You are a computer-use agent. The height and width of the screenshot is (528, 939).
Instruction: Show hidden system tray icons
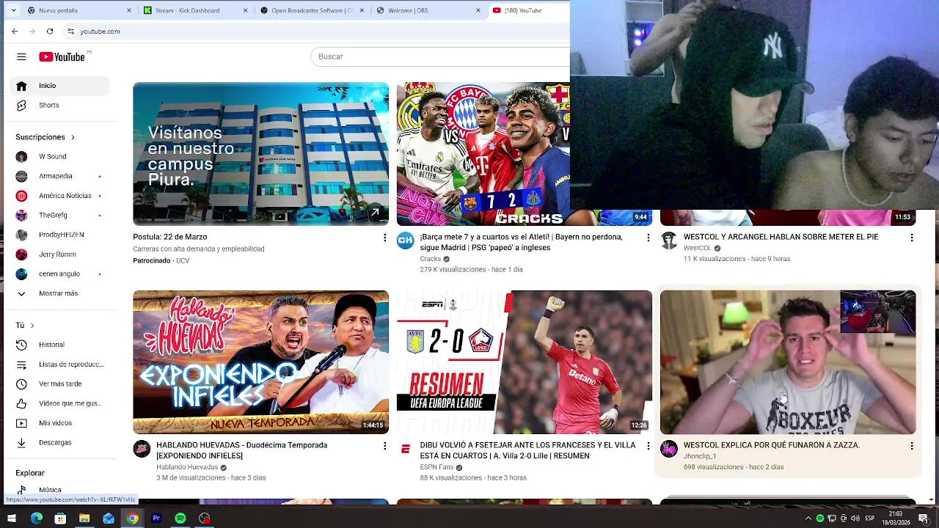(808, 518)
